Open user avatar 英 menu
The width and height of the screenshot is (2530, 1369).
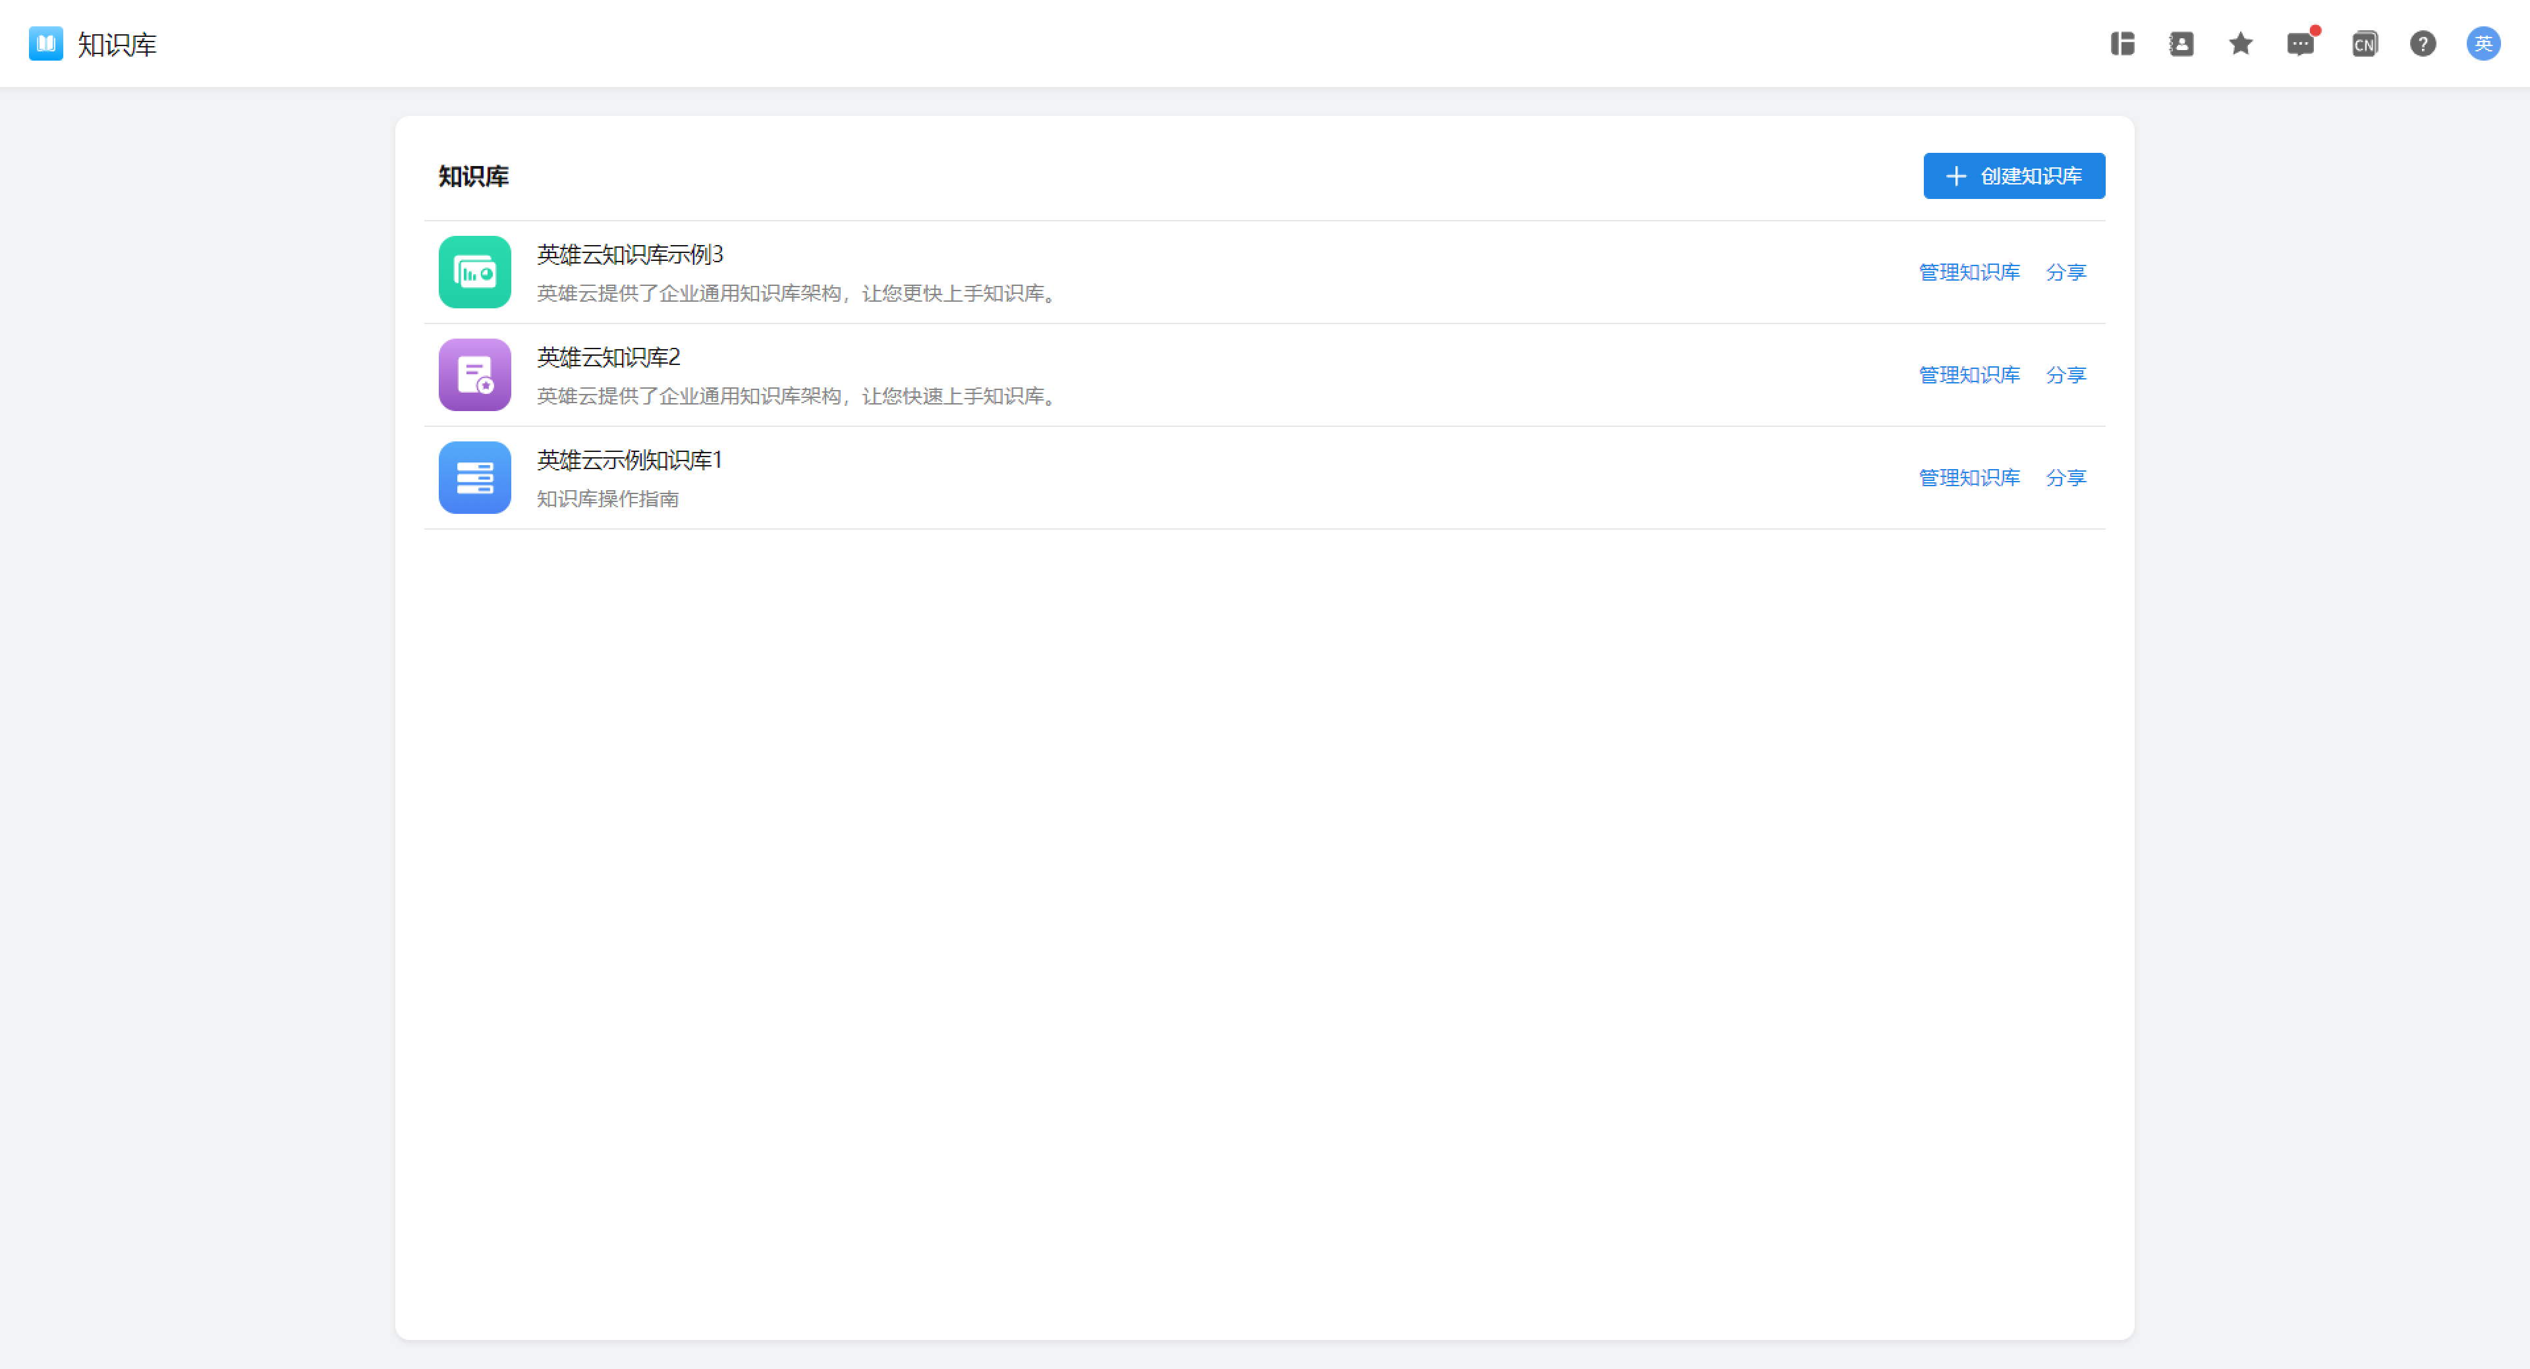2484,43
